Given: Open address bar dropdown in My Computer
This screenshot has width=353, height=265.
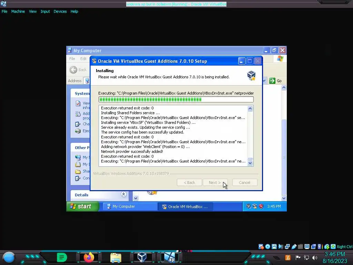Looking at the screenshot, I should 264,81.
